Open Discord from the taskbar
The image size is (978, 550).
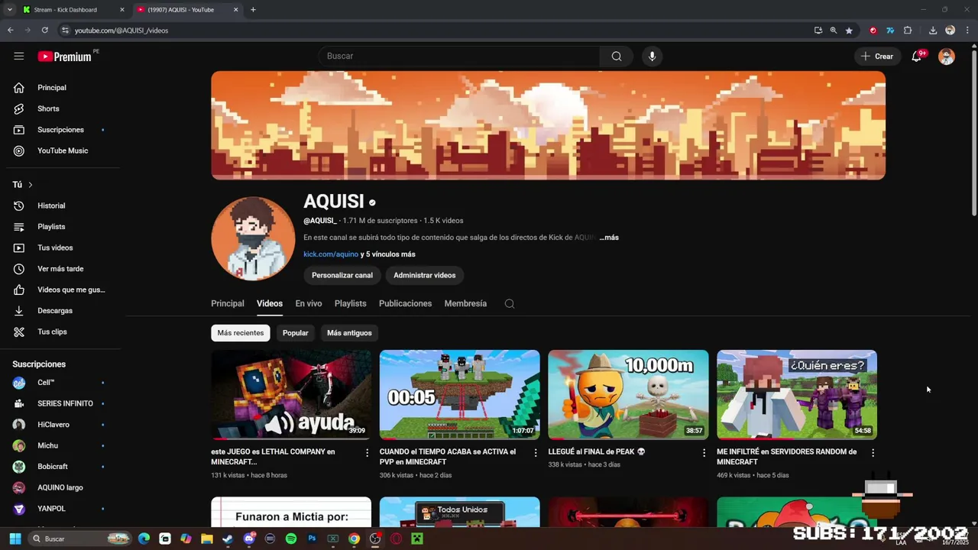tap(248, 539)
